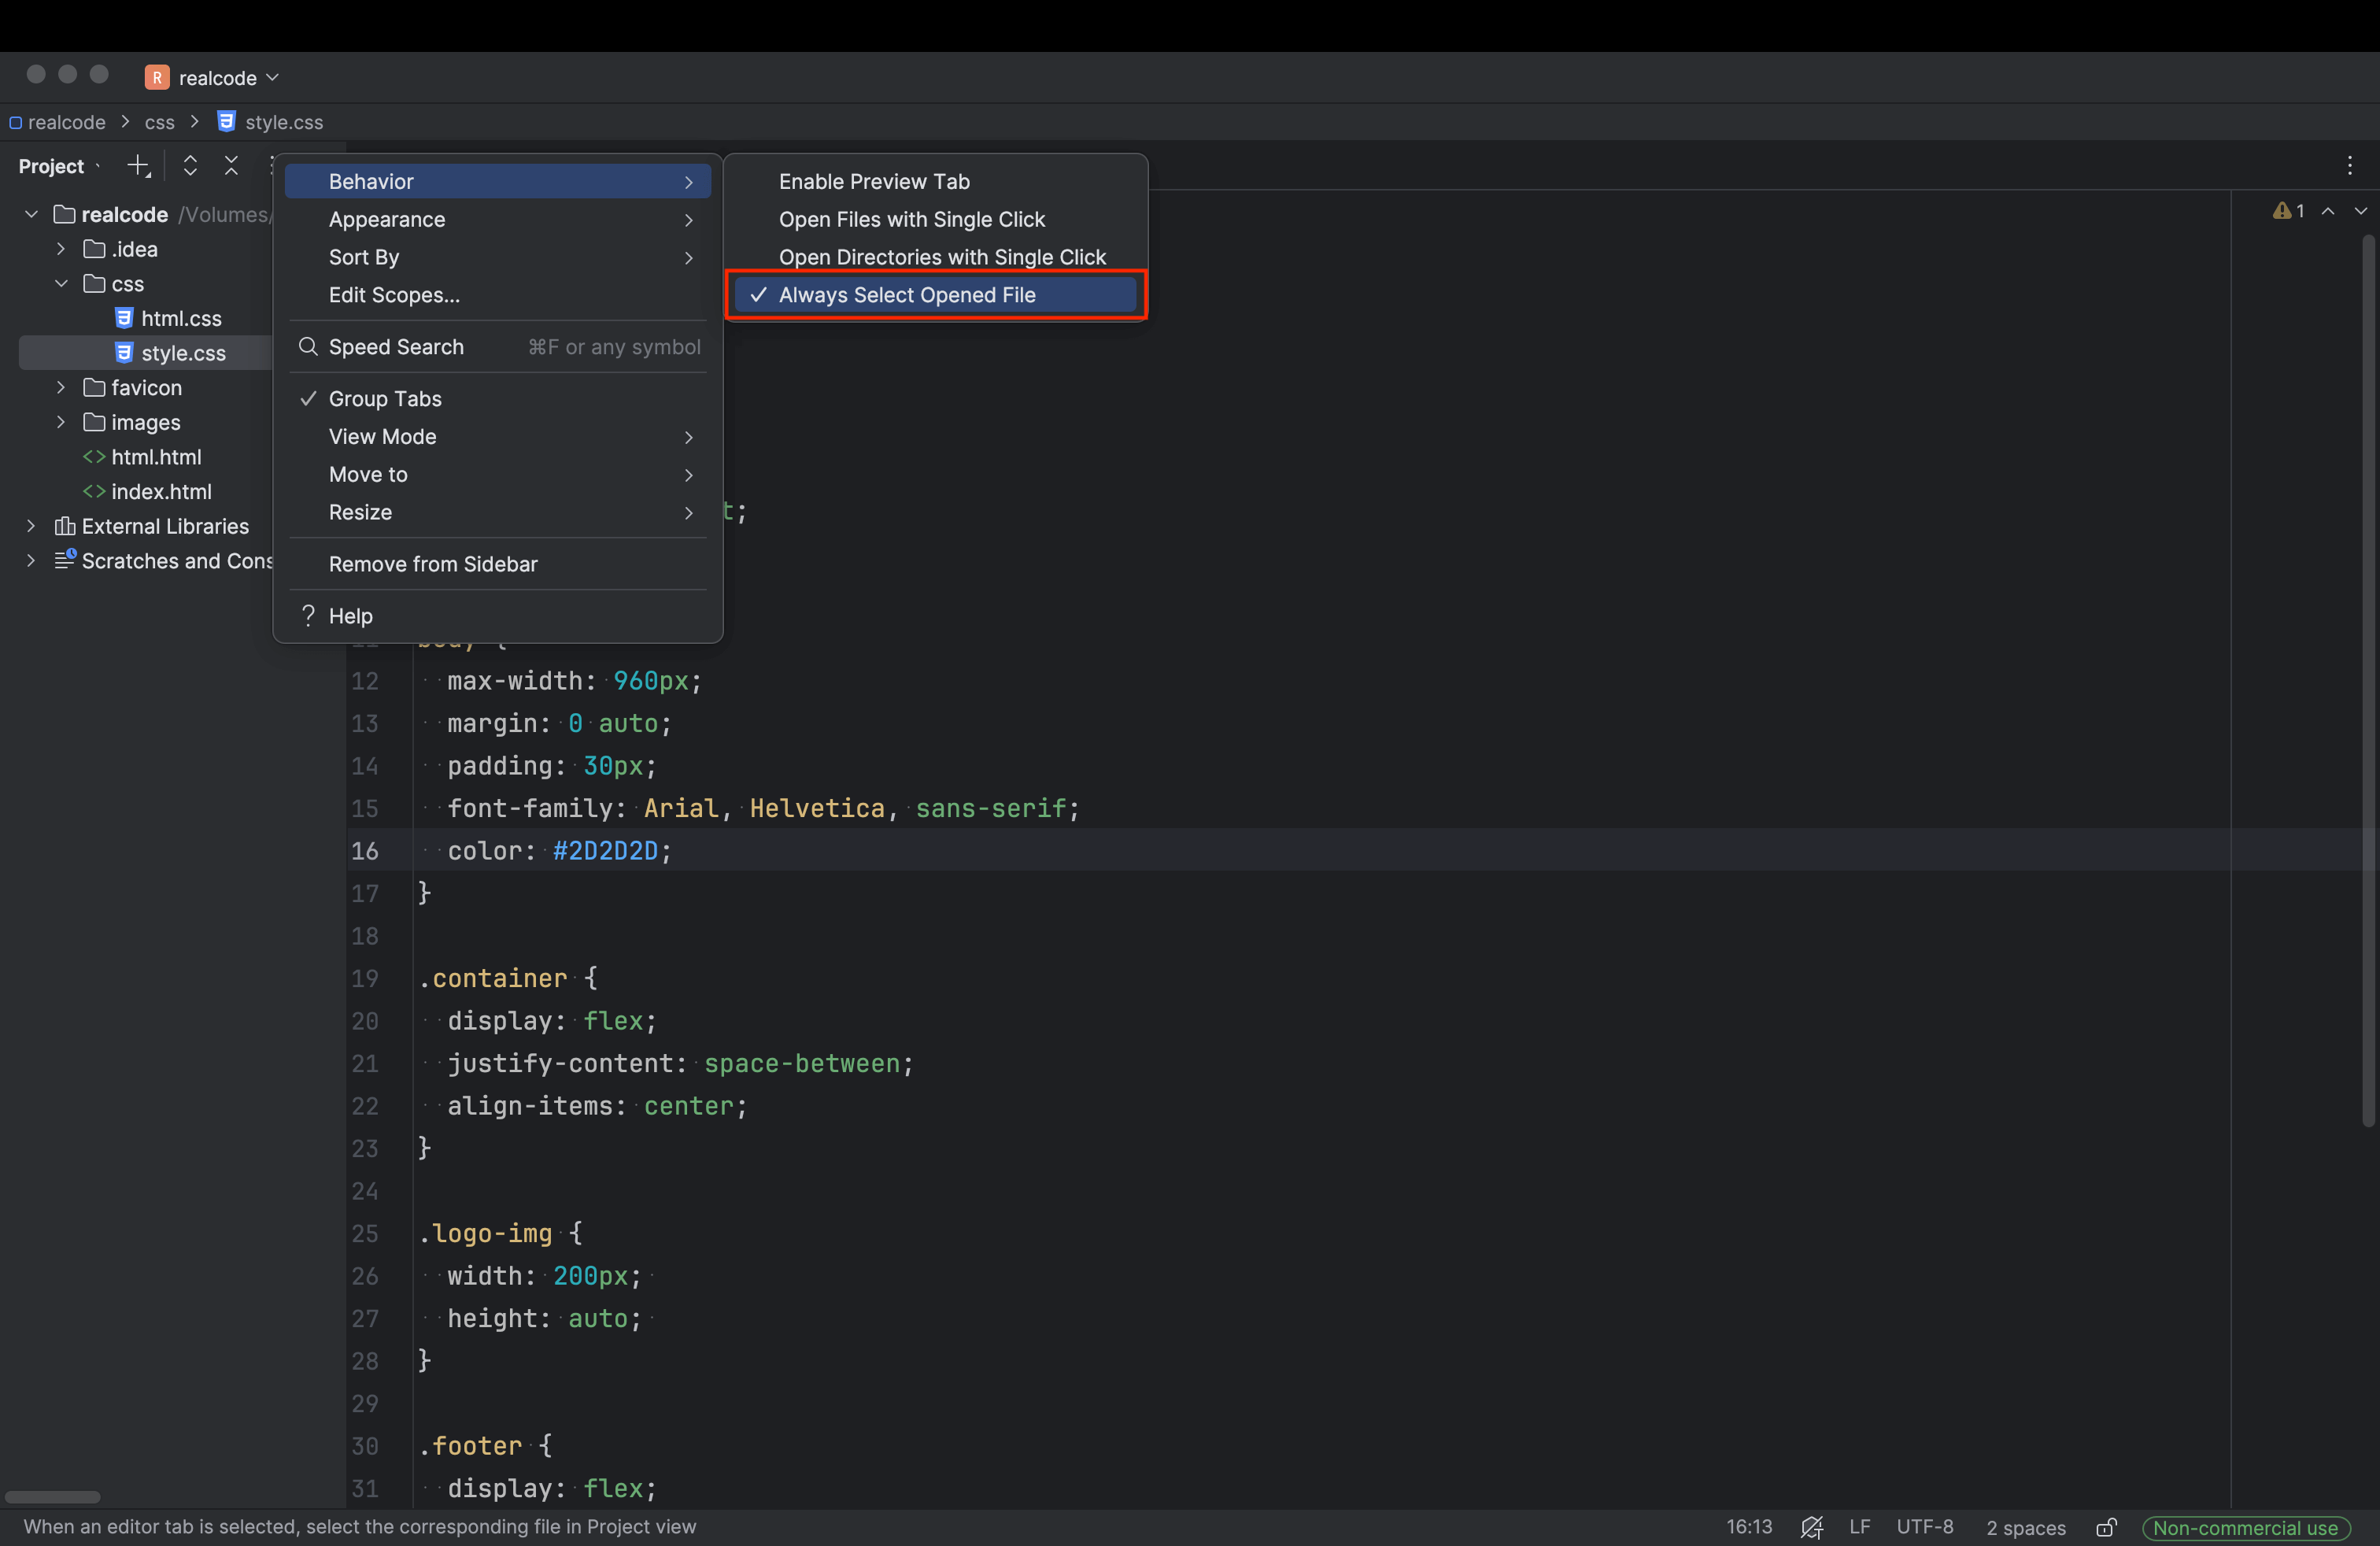
Task: Click the UTF-8 encoding in status bar
Action: [1924, 1527]
